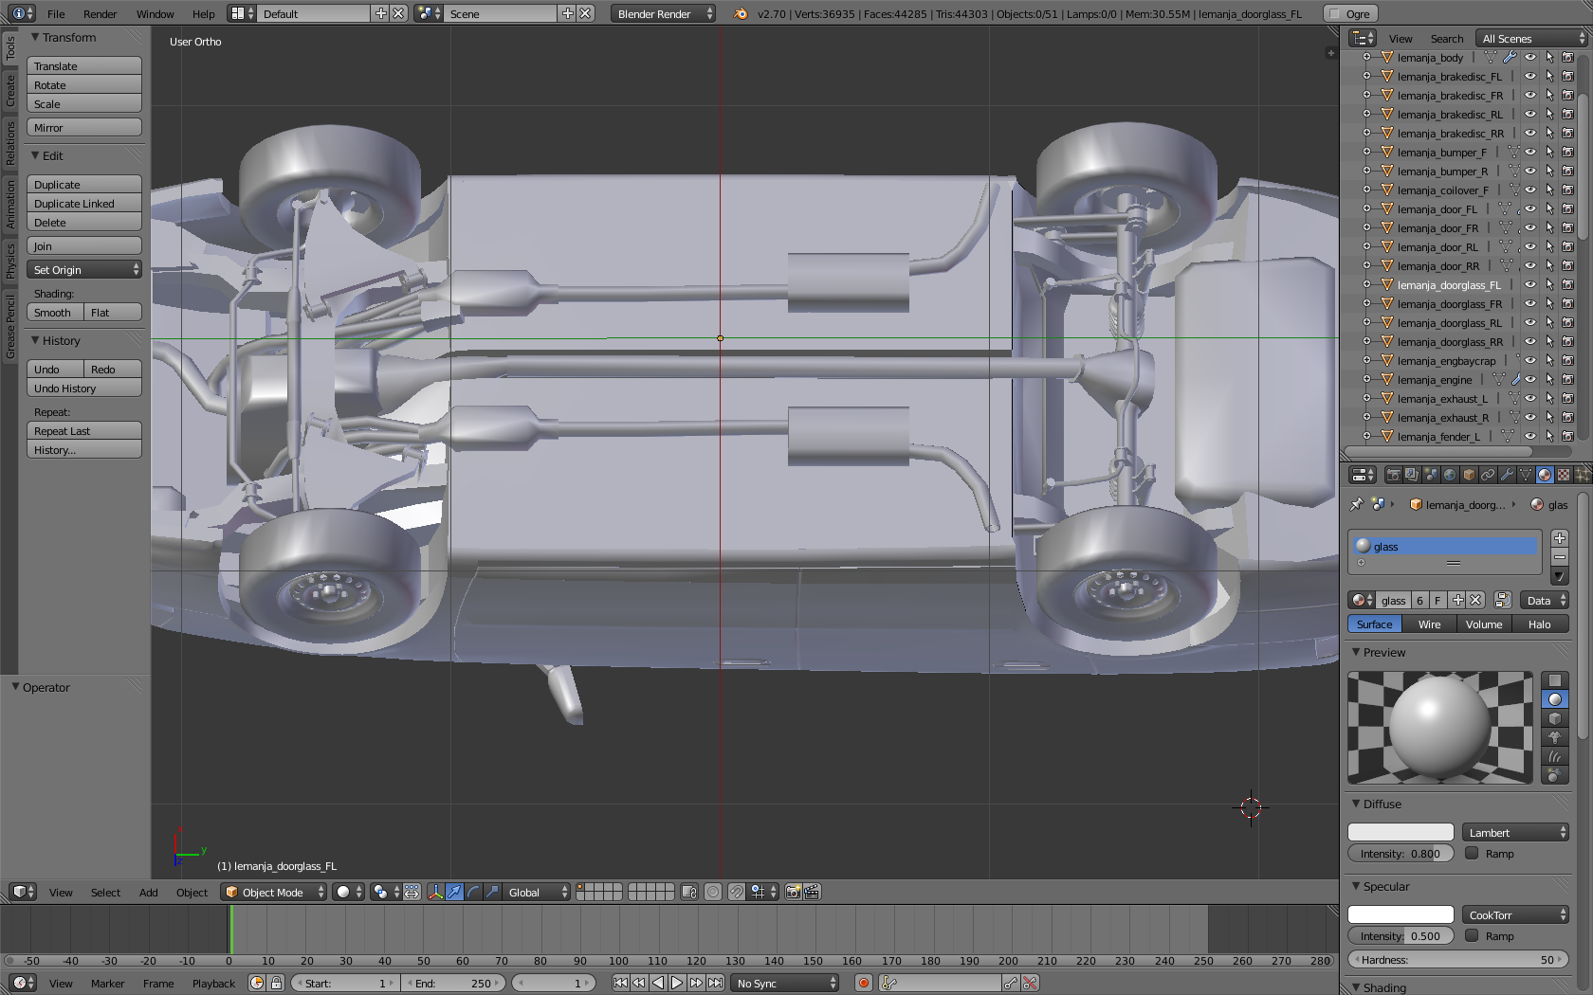
Task: Open the Object Mode dropdown
Action: pos(273,892)
